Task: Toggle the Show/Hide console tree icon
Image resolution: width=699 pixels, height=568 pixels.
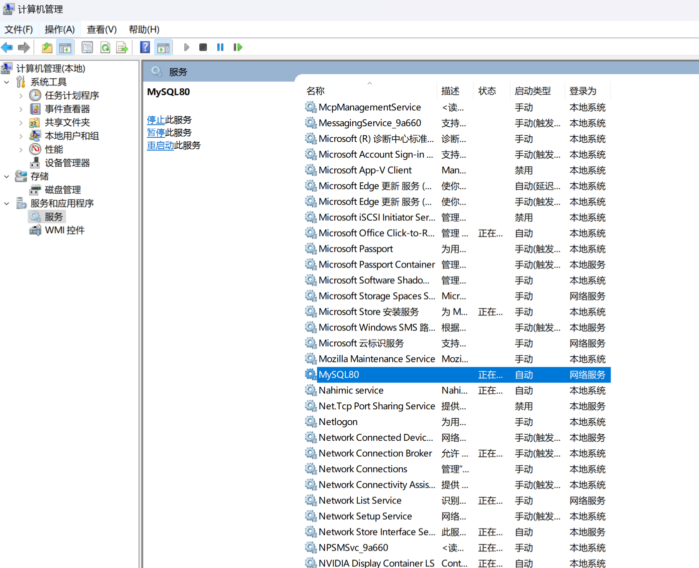Action: [65, 47]
